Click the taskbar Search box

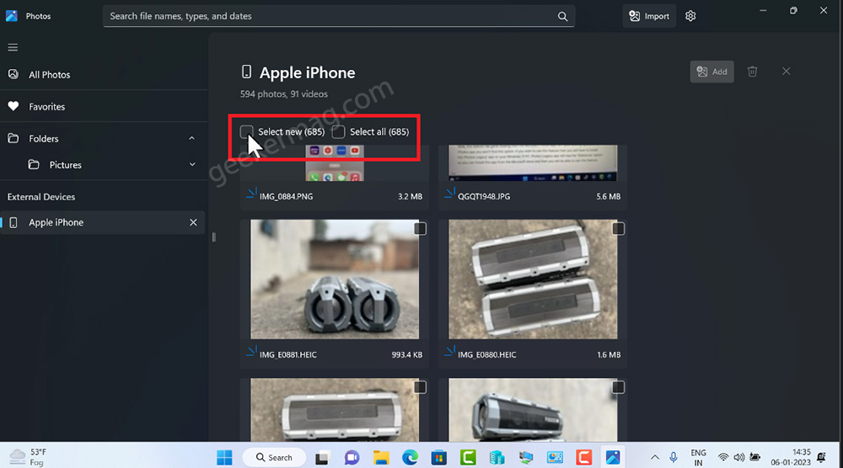pyautogui.click(x=274, y=457)
